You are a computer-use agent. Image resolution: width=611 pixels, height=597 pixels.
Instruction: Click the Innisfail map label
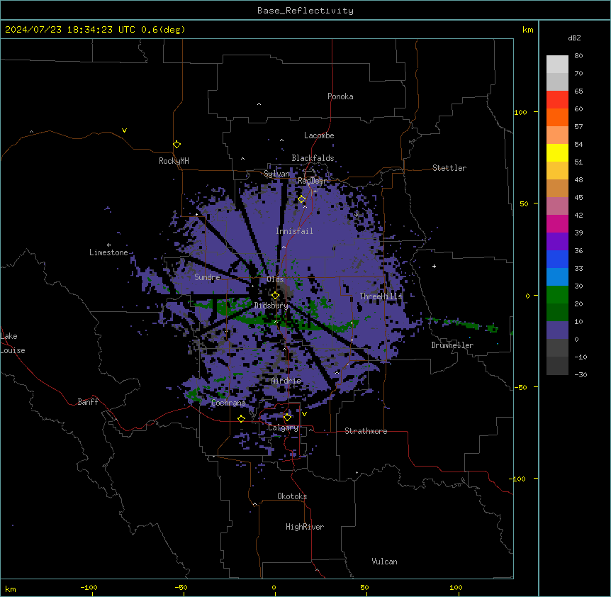[294, 231]
